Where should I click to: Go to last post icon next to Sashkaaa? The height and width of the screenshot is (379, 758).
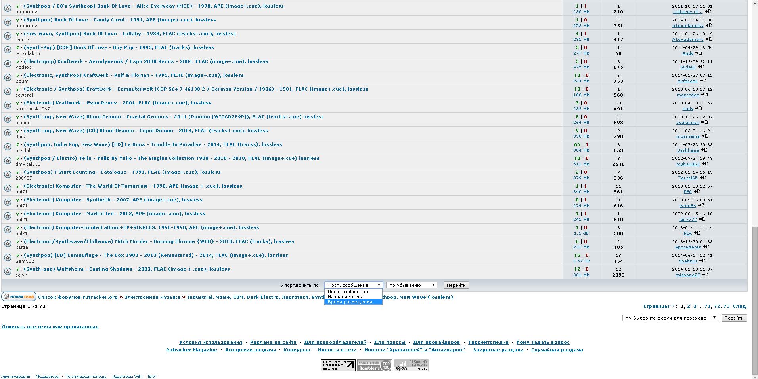click(x=704, y=150)
